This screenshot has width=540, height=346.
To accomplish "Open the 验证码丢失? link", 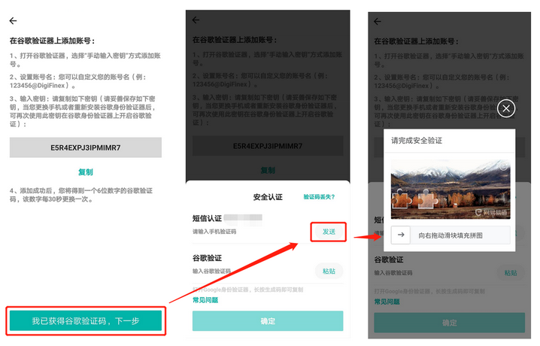I will [319, 196].
